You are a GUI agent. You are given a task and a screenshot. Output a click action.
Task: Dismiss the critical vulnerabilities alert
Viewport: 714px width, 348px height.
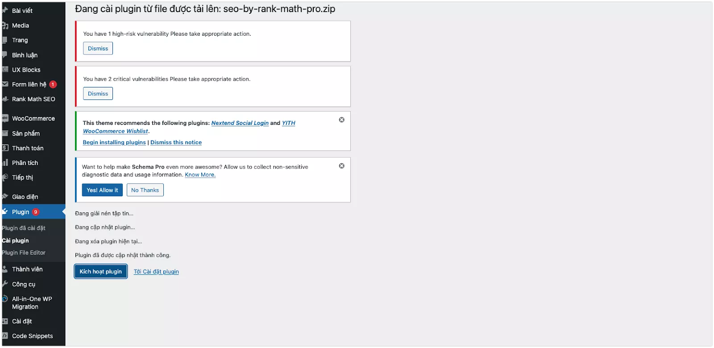98,94
